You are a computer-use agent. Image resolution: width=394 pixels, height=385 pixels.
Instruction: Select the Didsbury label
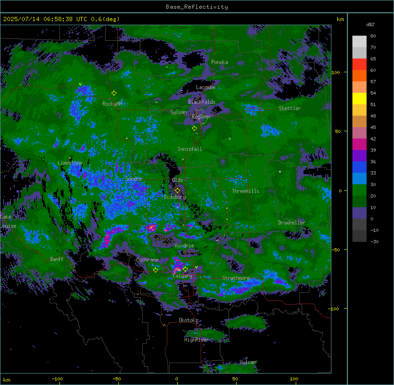175,197
